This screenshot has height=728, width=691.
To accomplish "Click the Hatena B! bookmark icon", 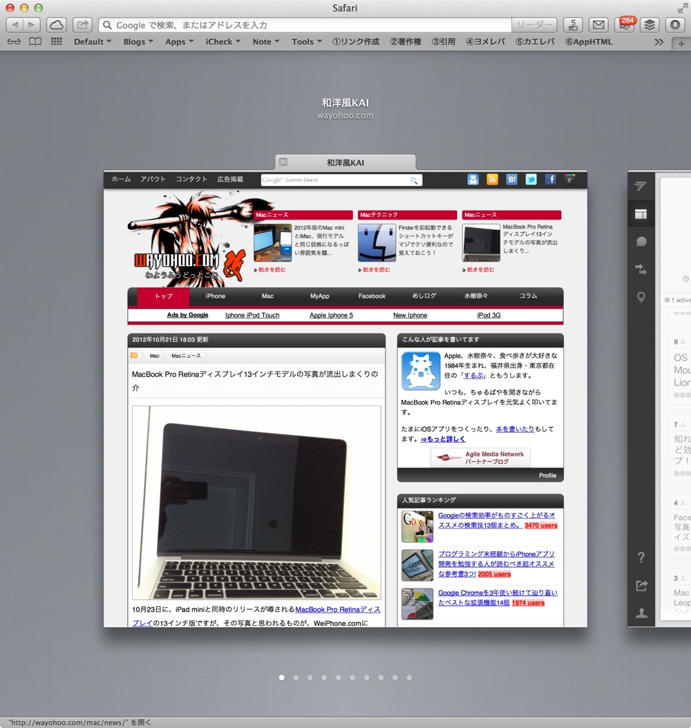I will click(511, 179).
